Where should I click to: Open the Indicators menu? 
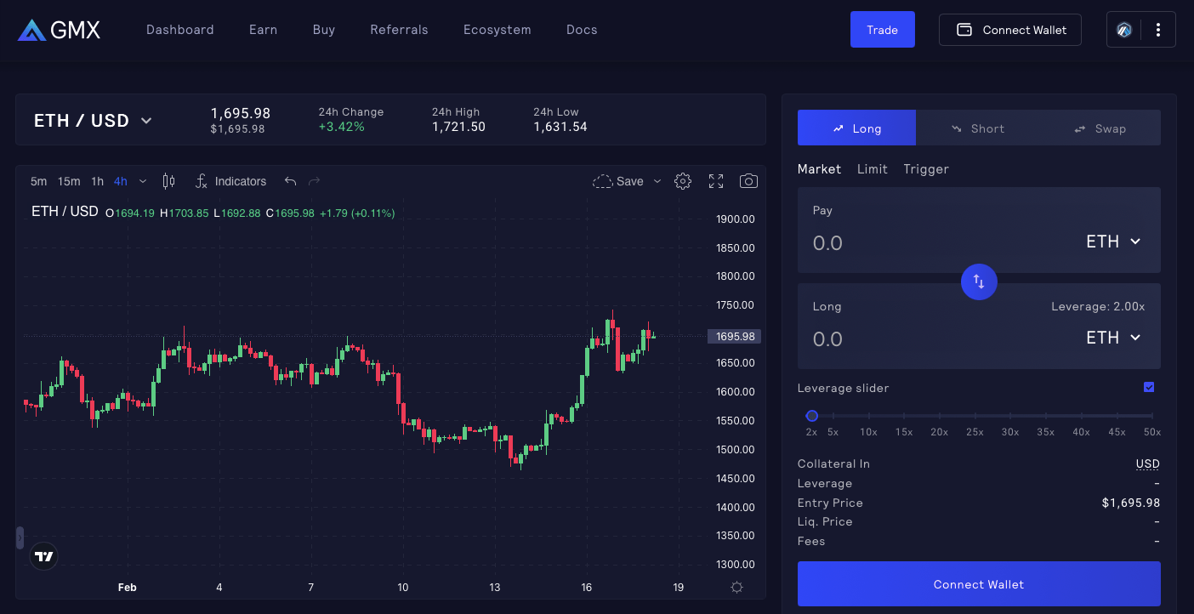pyautogui.click(x=231, y=181)
